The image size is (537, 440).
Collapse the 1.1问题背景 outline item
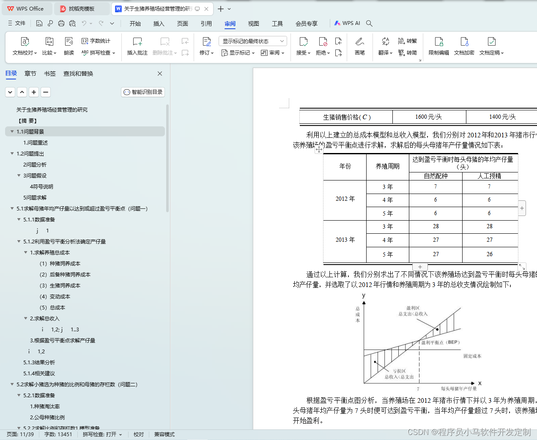pyautogui.click(x=12, y=131)
